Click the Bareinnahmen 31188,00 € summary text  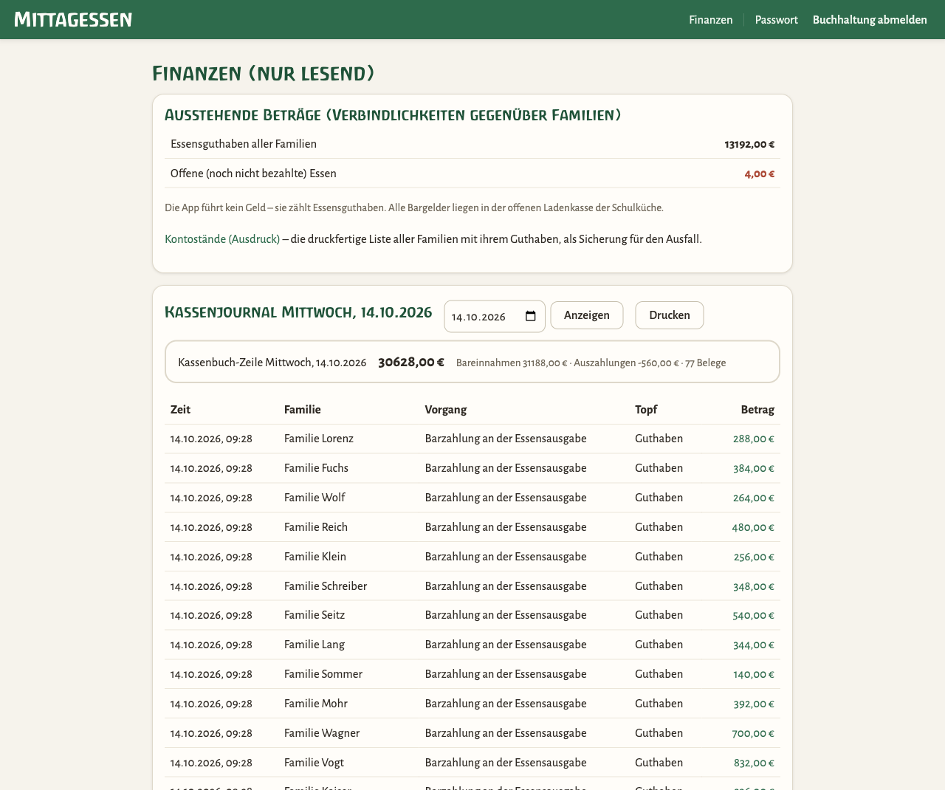(512, 363)
